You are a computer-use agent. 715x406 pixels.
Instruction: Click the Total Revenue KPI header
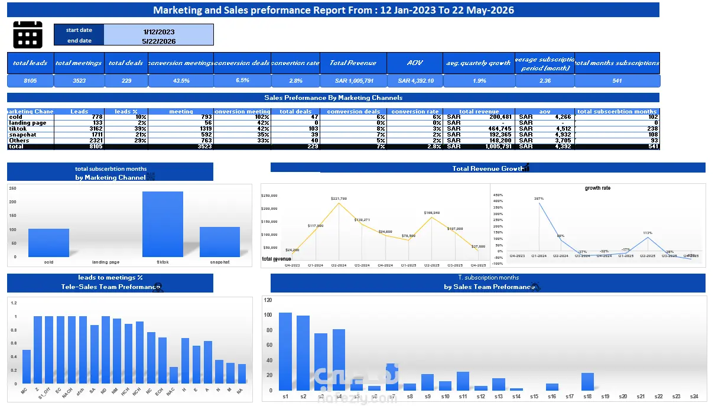click(353, 63)
